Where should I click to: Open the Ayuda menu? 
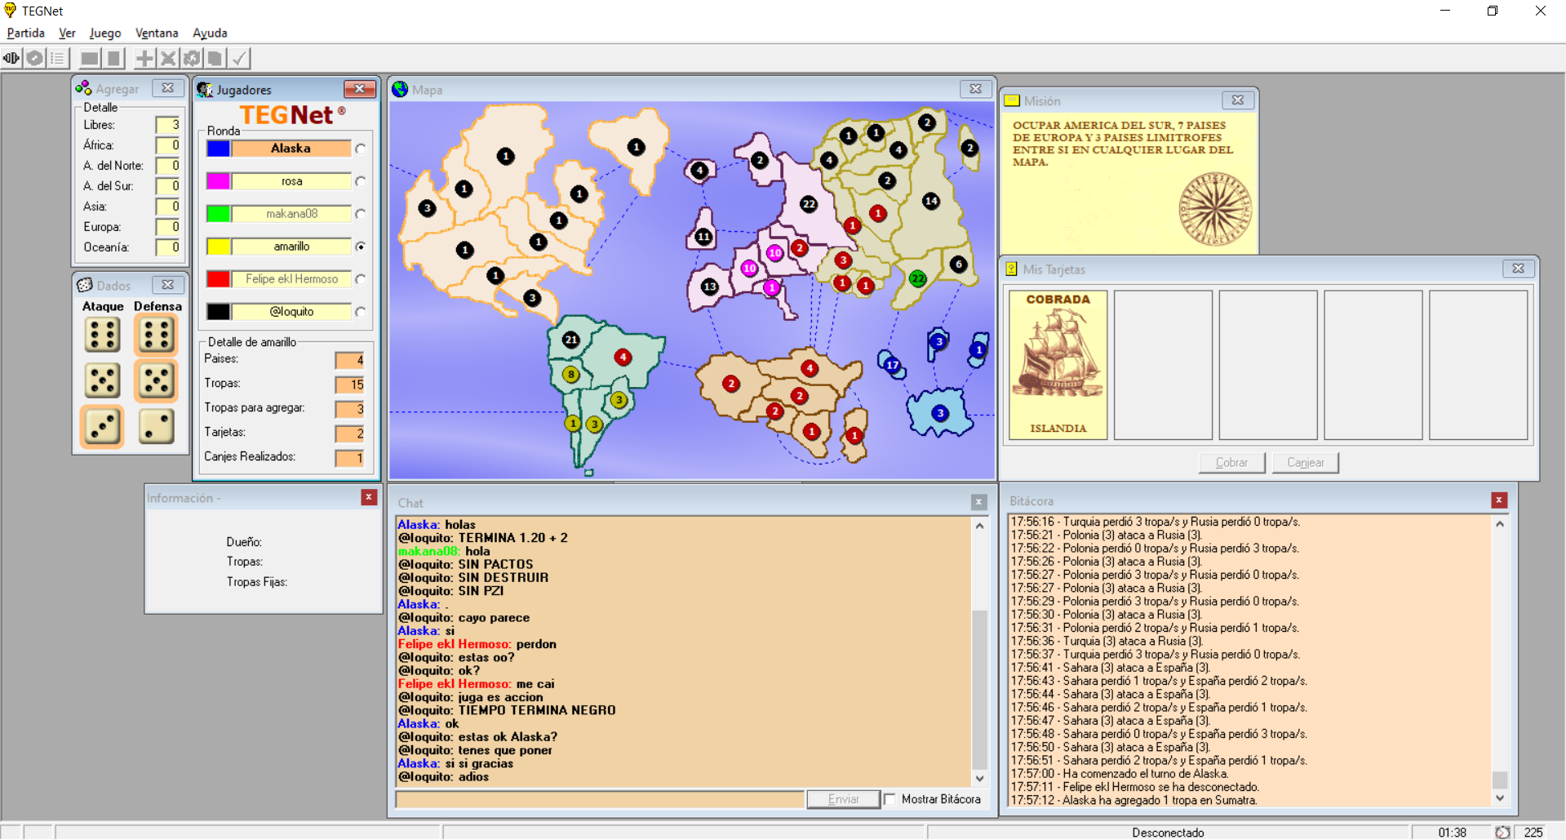pyautogui.click(x=210, y=33)
